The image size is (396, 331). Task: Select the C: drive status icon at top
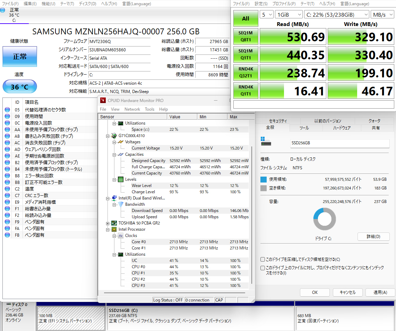2,10
